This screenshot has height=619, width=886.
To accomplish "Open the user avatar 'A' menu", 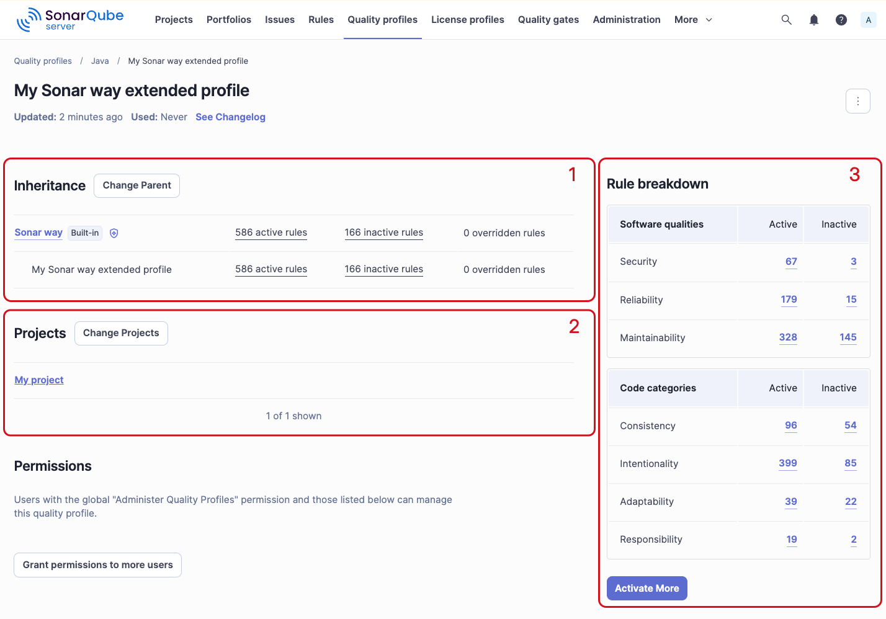I will (x=869, y=20).
